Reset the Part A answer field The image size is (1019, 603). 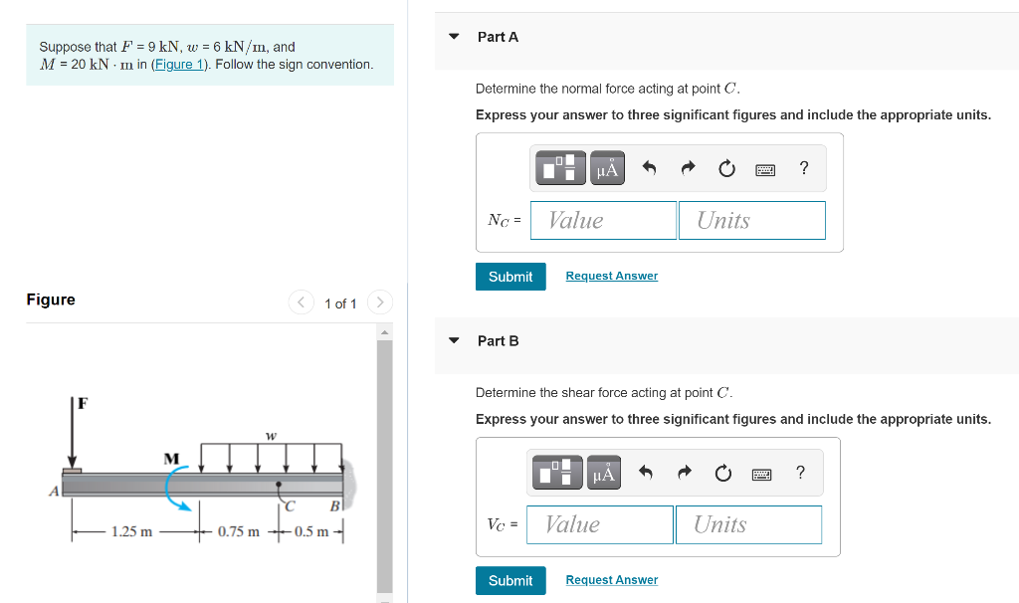[x=725, y=167]
